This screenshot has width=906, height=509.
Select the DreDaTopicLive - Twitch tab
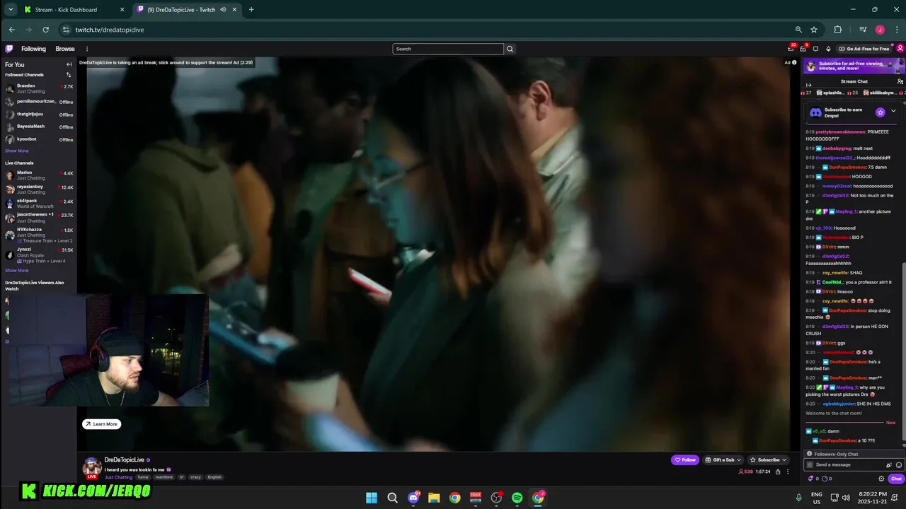[x=187, y=10]
